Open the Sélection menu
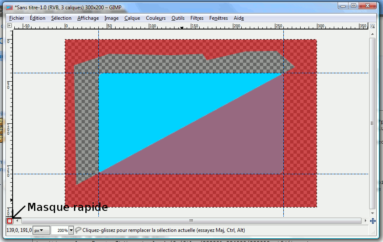This screenshot has width=383, height=242. 61,18
